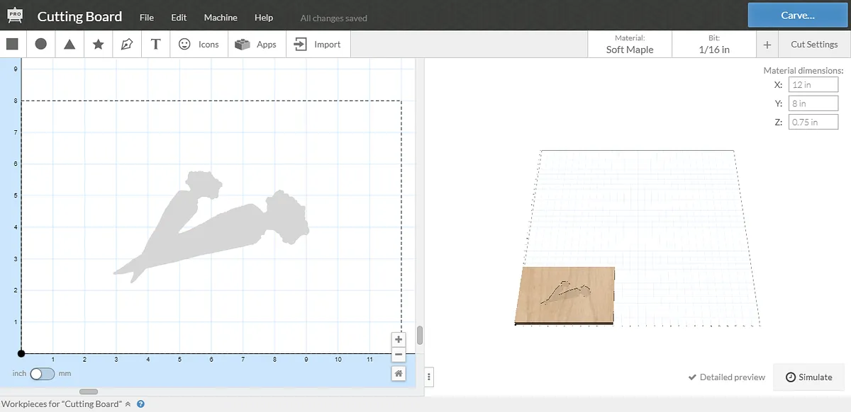This screenshot has height=412, width=851.
Task: Toggle units between inch and mm
Action: 42,374
